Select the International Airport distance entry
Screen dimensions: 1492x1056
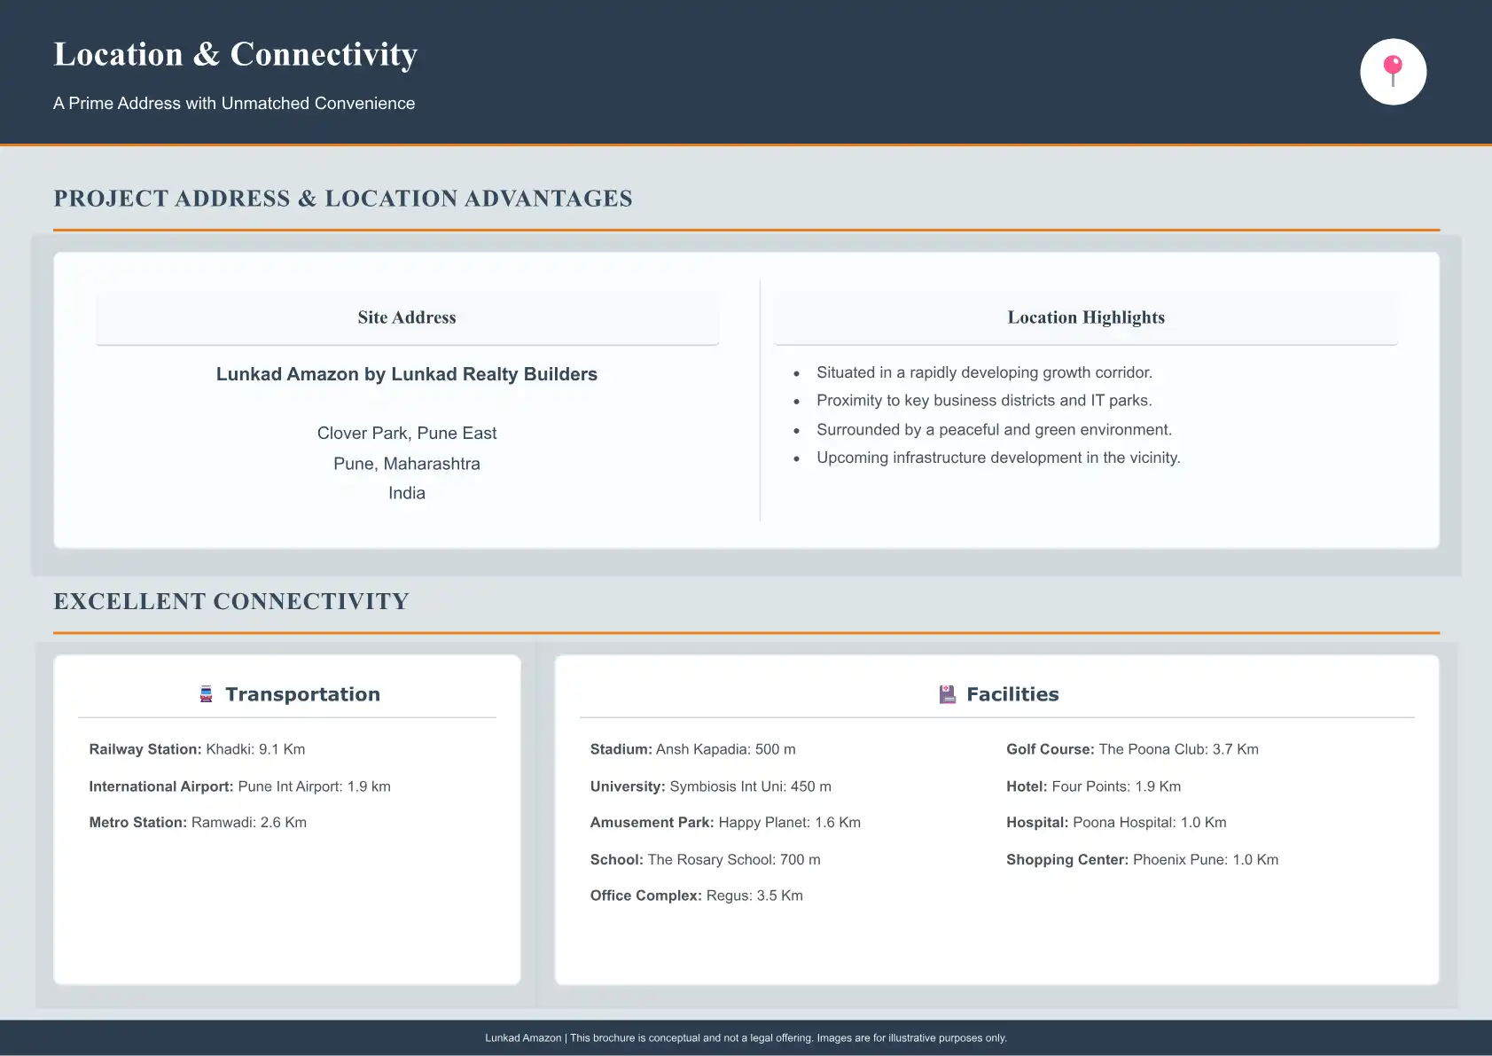click(x=239, y=786)
